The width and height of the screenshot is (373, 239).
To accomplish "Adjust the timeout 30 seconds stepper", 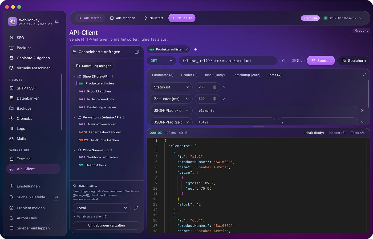I will tap(298, 61).
